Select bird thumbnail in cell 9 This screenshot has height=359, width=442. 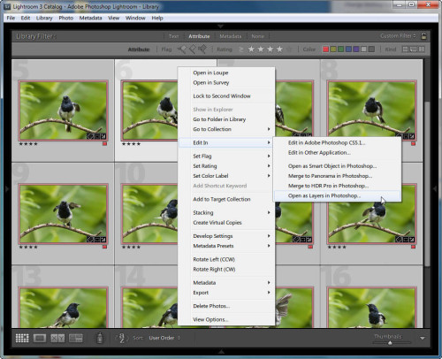[x=63, y=213]
